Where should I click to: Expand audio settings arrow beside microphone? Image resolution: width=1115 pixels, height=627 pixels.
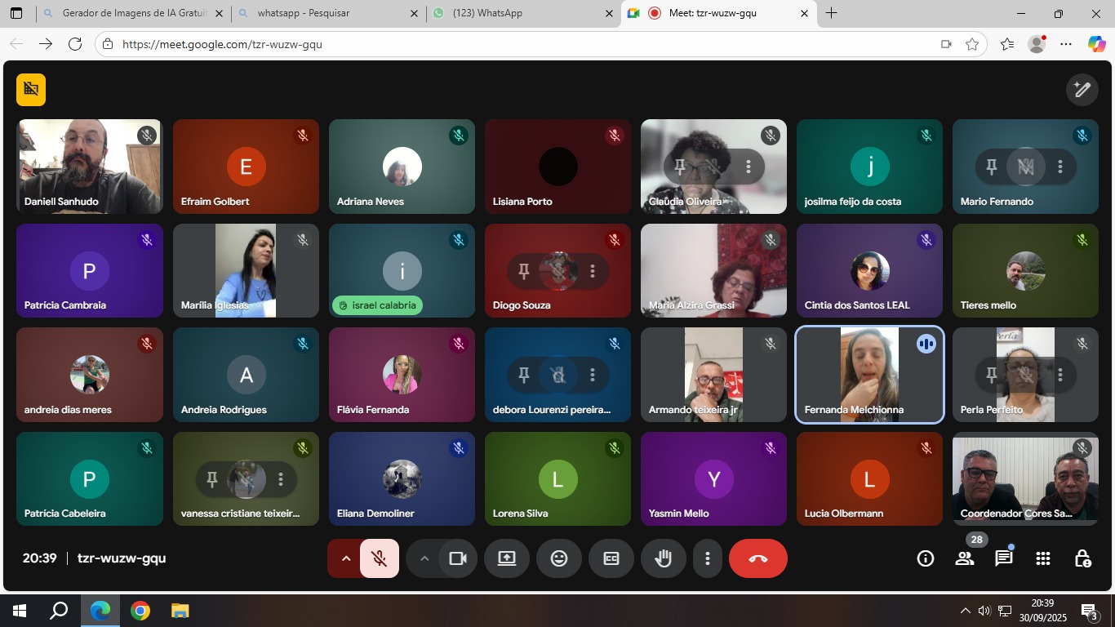[345, 558]
